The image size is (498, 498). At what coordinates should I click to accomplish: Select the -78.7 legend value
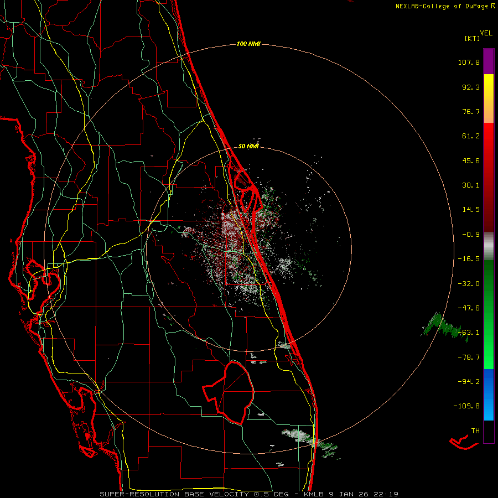pos(469,357)
